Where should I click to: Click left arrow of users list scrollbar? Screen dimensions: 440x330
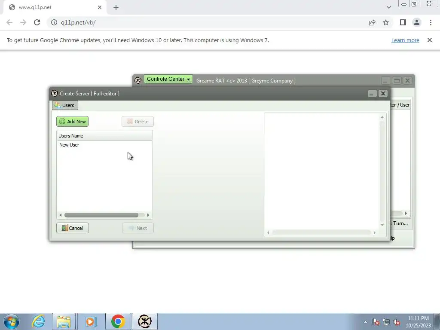tap(61, 215)
